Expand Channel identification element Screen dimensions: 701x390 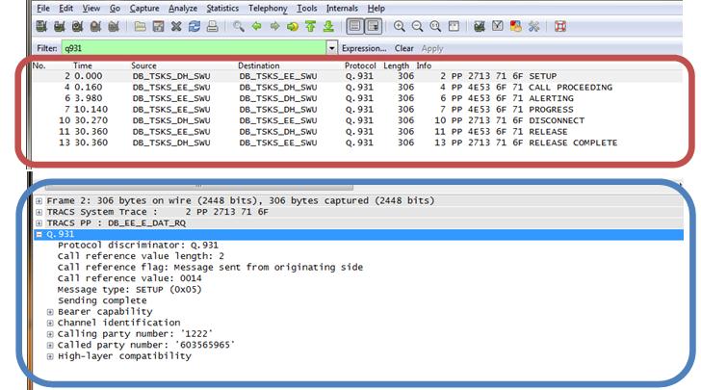click(50, 323)
